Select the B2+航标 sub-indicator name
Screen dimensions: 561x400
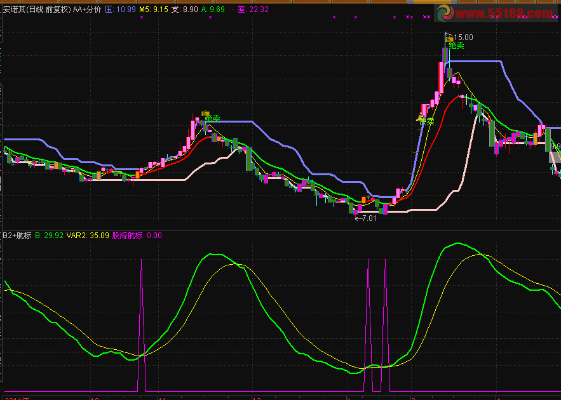coord(17,235)
